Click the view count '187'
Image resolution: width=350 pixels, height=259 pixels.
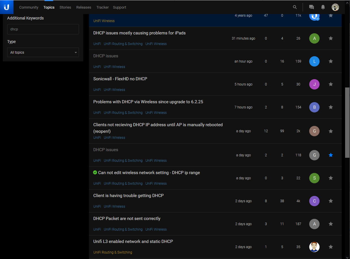point(298,224)
